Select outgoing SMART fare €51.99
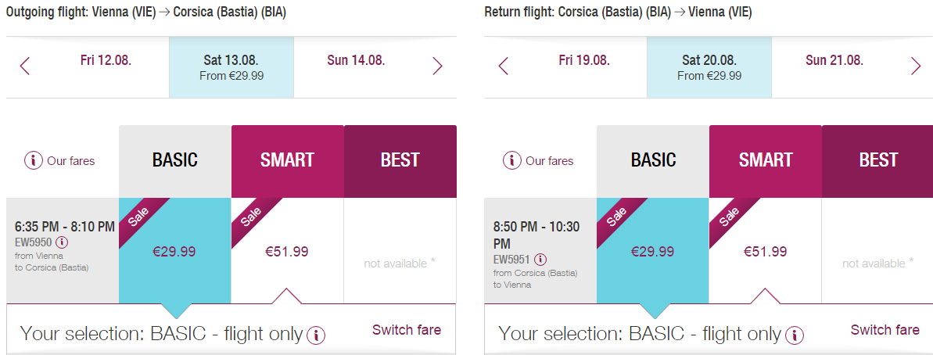Image resolution: width=933 pixels, height=355 pixels. pos(287,251)
